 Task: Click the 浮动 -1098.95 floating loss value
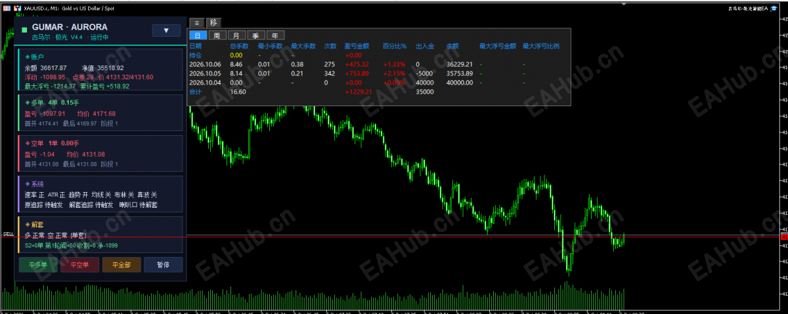[x=45, y=77]
